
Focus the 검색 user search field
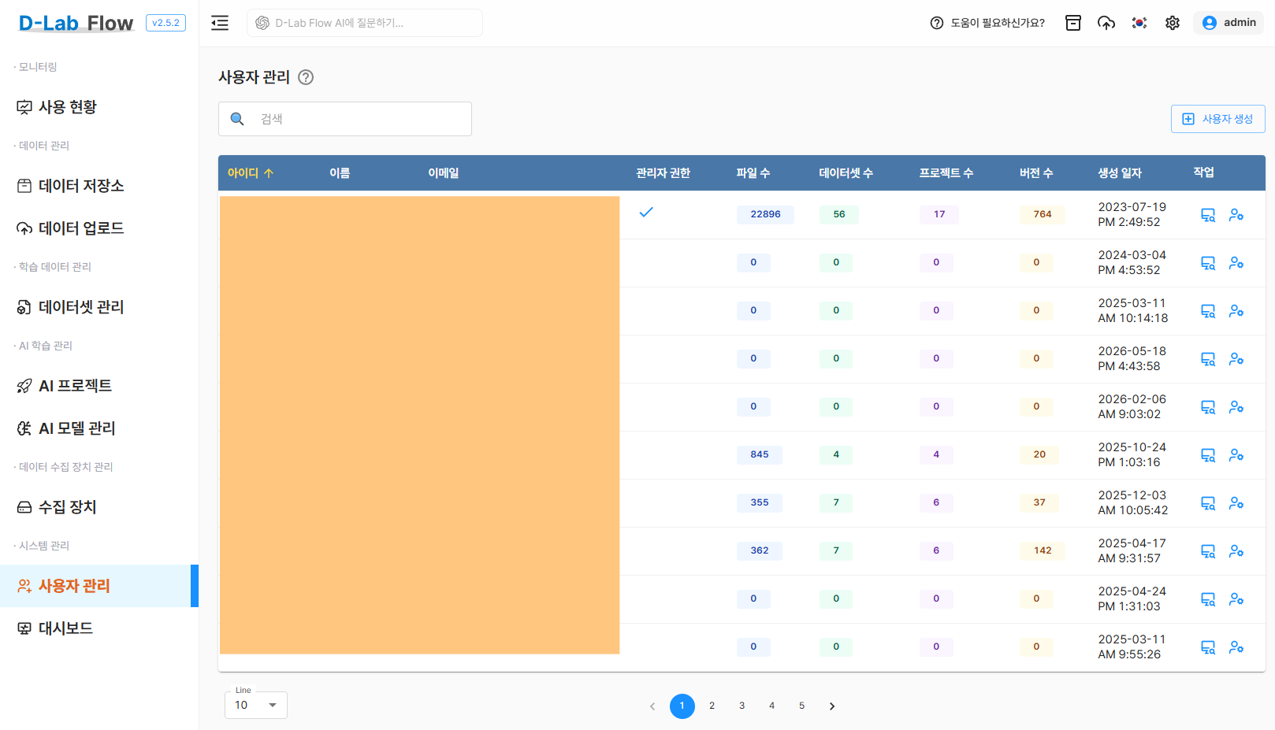(345, 119)
